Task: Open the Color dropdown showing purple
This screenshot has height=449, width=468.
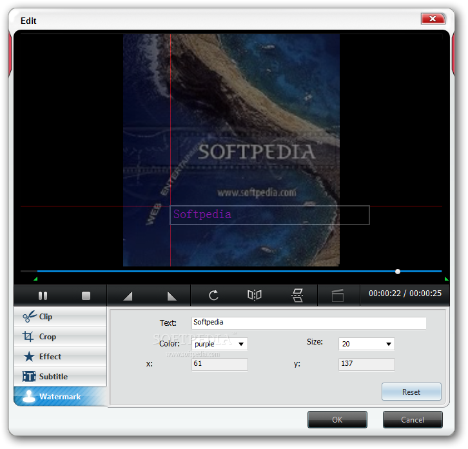Action: (x=219, y=344)
